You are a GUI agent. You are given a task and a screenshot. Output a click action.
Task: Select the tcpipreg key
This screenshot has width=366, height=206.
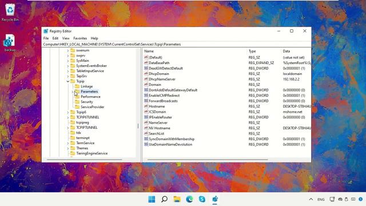(x=82, y=122)
